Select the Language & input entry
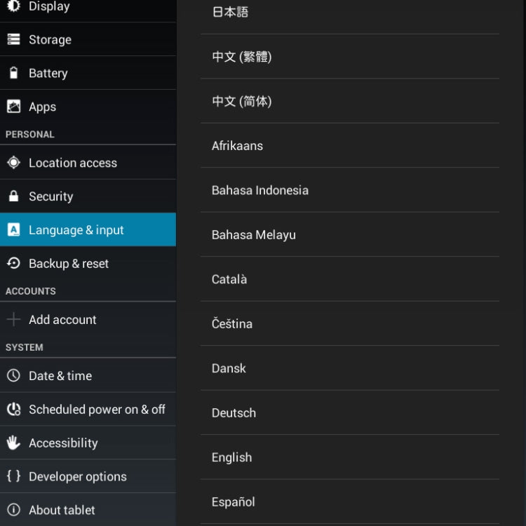526x526 pixels. 88,230
